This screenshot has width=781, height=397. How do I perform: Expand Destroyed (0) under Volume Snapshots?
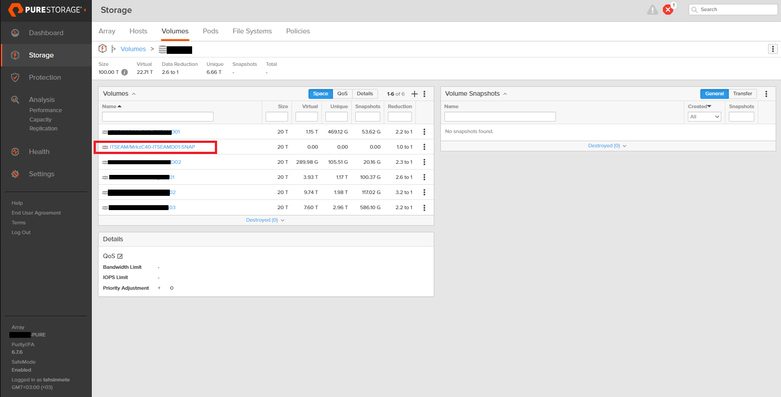tap(607, 146)
